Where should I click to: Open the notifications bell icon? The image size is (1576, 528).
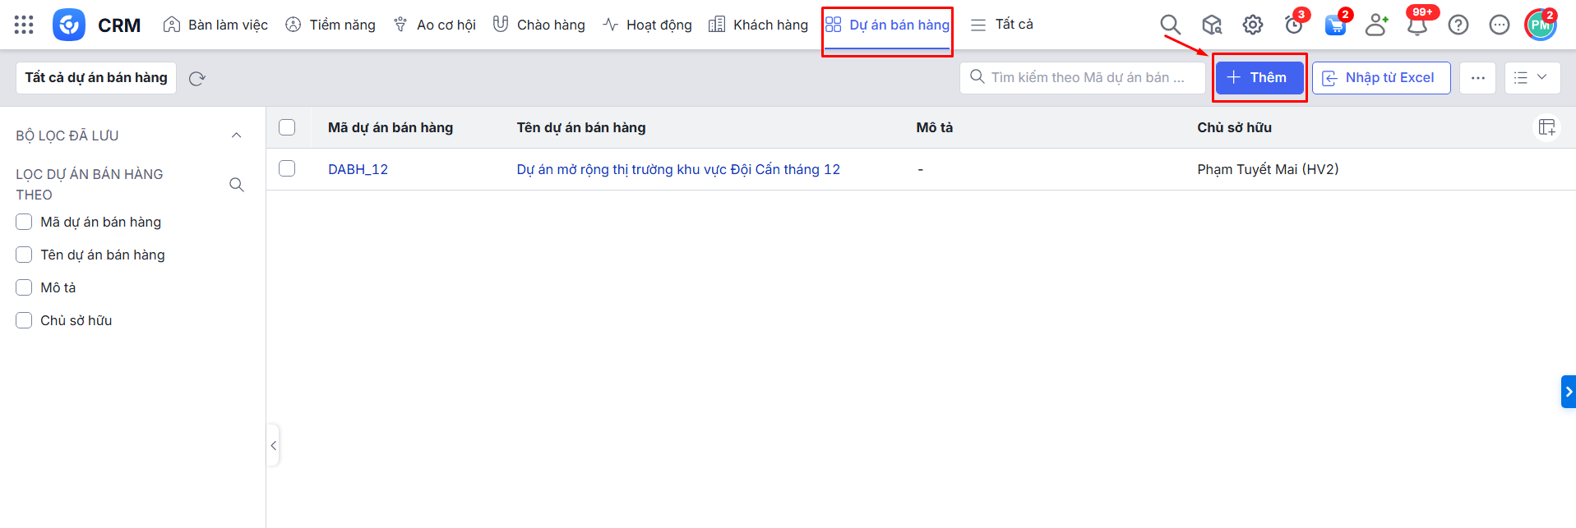coord(1417,25)
